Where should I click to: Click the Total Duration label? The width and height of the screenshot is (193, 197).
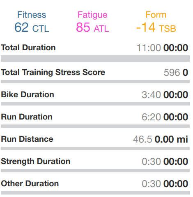click(x=28, y=48)
